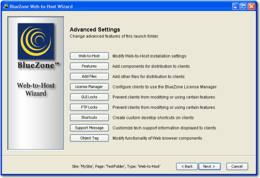Click 'Modify functionality of Web browser components'
Image resolution: width=260 pixels, height=178 pixels.
pyautogui.click(x=157, y=138)
